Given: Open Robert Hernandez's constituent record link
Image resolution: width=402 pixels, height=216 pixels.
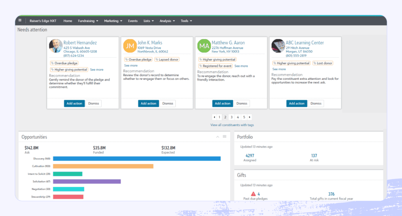Looking at the screenshot, I should coord(80,42).
